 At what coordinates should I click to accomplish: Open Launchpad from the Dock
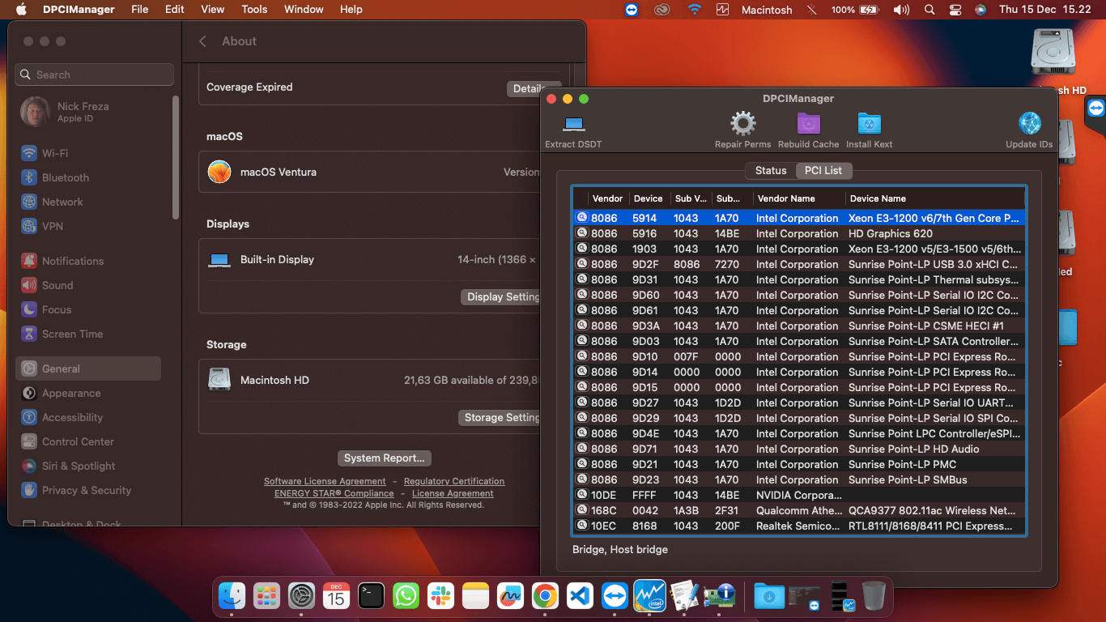click(x=267, y=596)
